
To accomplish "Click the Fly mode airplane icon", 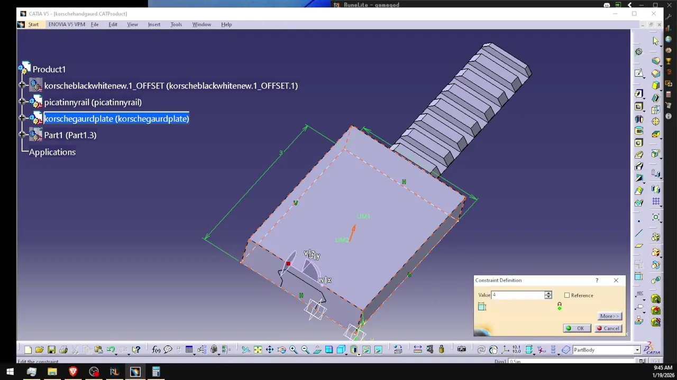I will pos(246,349).
